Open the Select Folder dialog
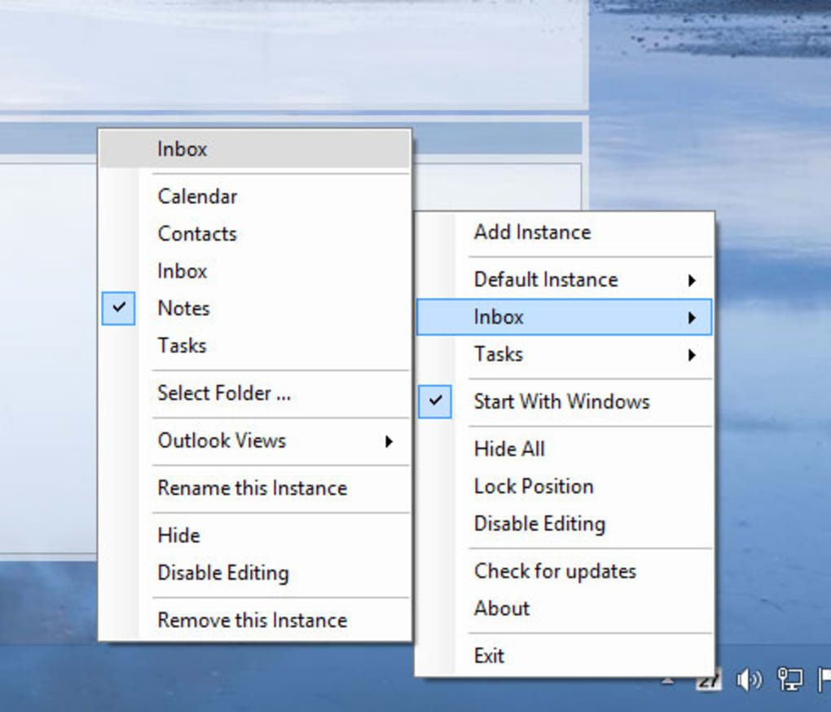The width and height of the screenshot is (831, 712). point(224,393)
